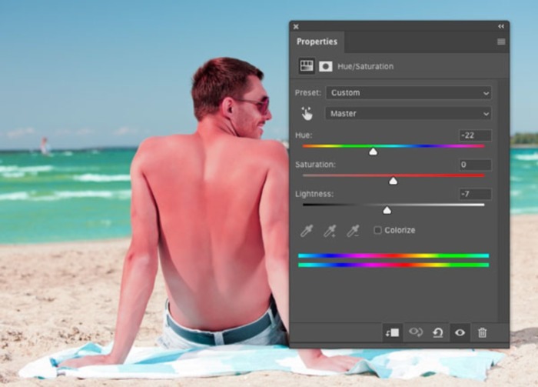Toggle adjustment layer visibility eye

tap(460, 332)
